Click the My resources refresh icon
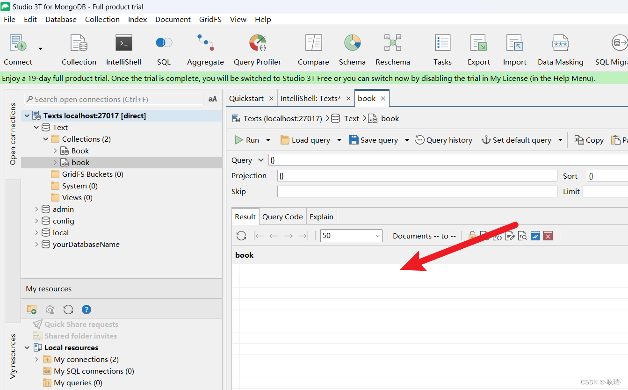Image resolution: width=628 pixels, height=390 pixels. point(68,309)
